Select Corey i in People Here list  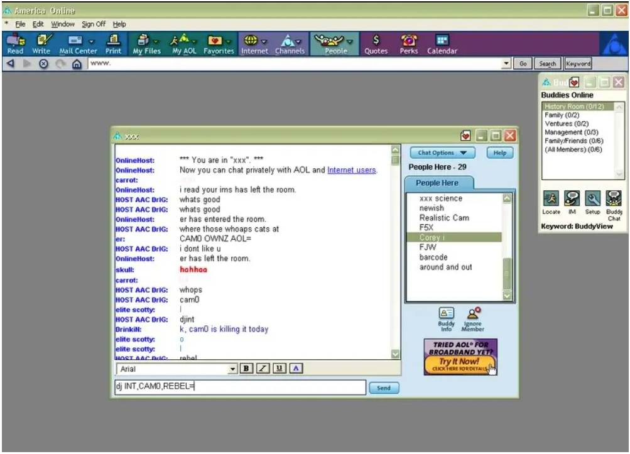[x=454, y=237]
